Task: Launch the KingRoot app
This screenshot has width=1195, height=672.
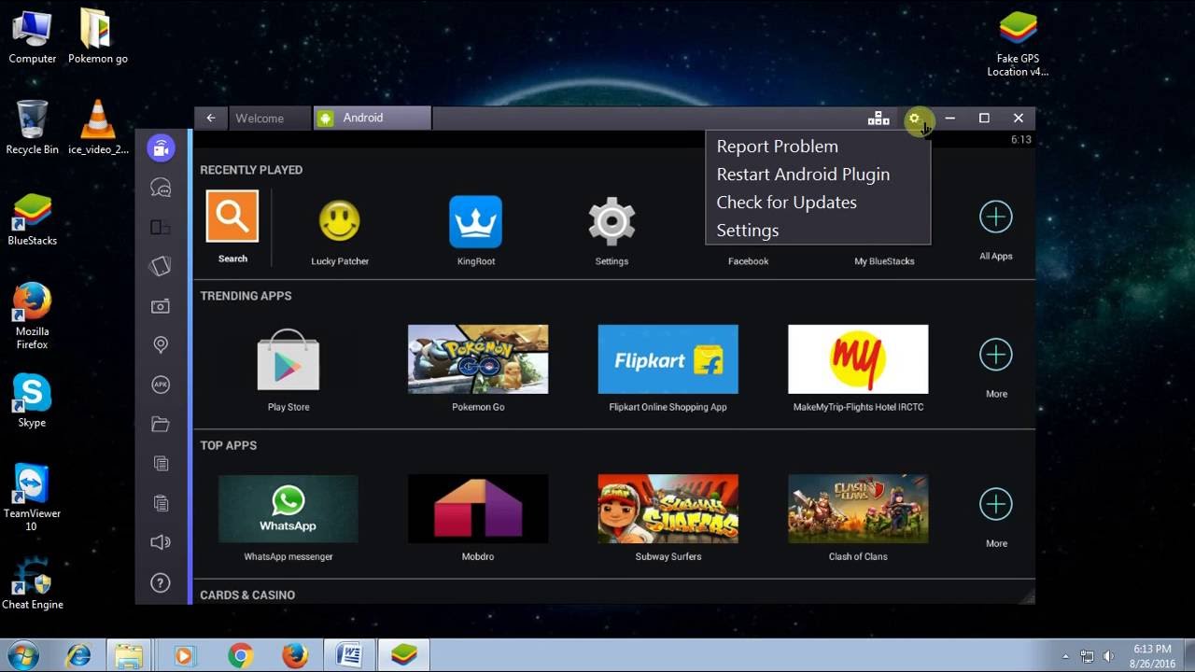Action: (x=476, y=221)
